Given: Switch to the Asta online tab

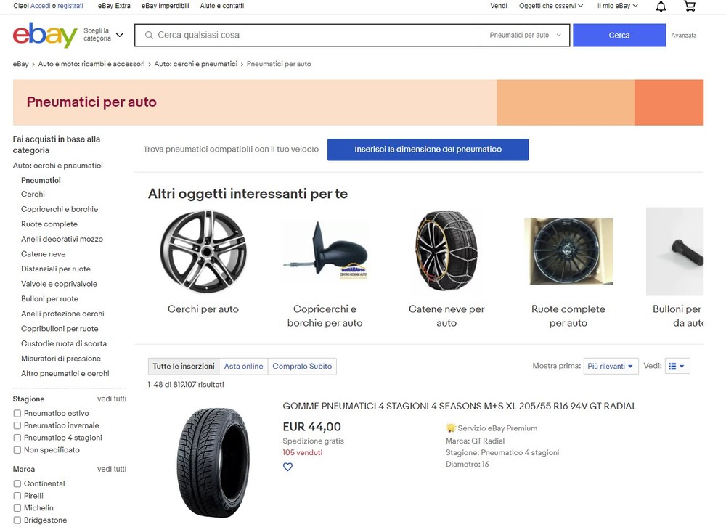Looking at the screenshot, I should [243, 367].
